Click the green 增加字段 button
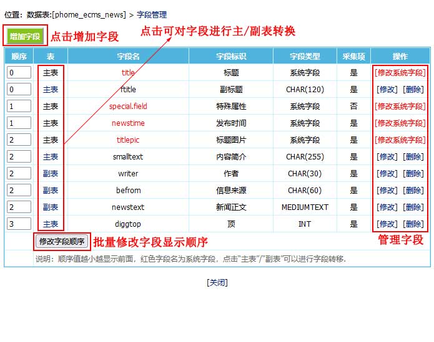The height and width of the screenshot is (342, 434). pos(25,37)
